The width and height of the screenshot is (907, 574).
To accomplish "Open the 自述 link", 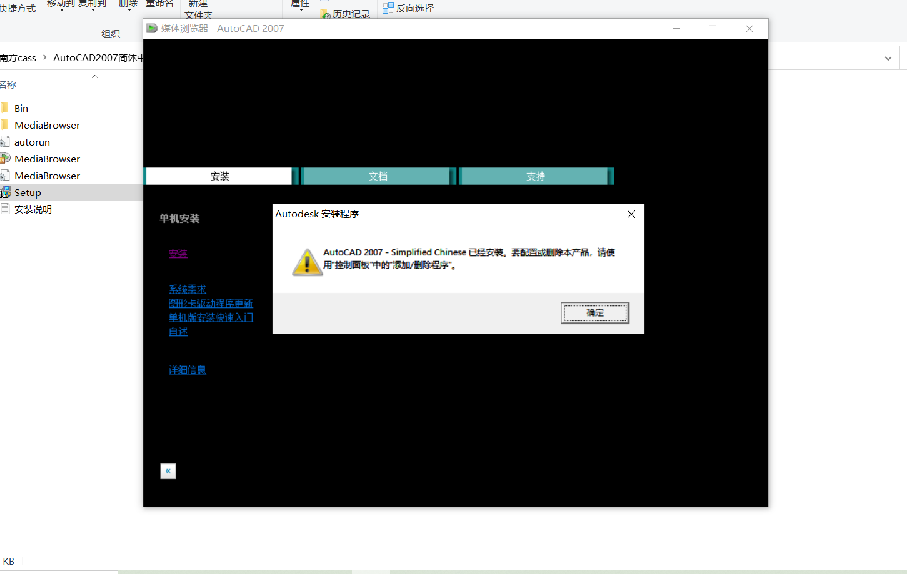I will (x=178, y=332).
